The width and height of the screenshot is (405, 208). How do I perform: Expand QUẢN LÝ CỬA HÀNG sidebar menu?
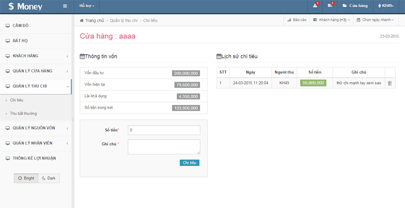[x=36, y=71]
